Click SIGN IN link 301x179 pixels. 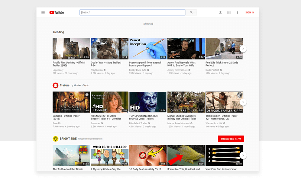click(x=250, y=13)
